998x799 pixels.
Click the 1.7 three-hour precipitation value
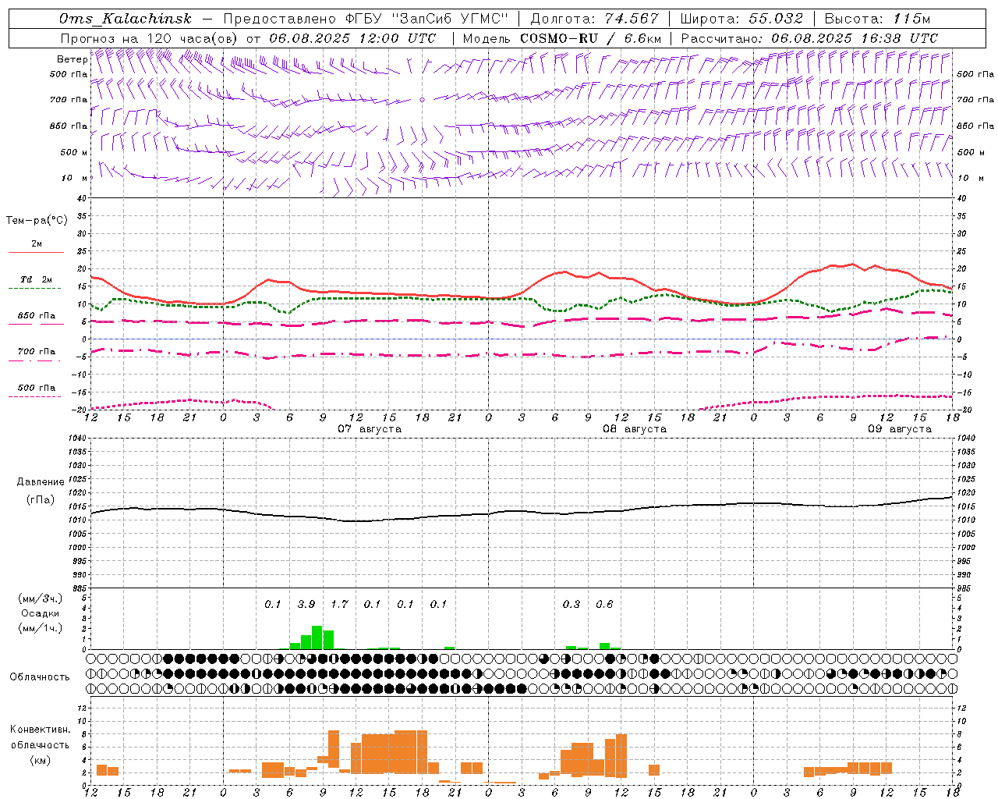click(339, 605)
